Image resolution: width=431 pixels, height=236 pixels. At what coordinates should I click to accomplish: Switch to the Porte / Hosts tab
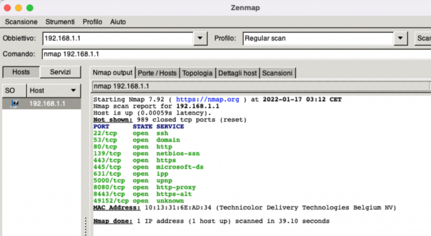(x=157, y=73)
